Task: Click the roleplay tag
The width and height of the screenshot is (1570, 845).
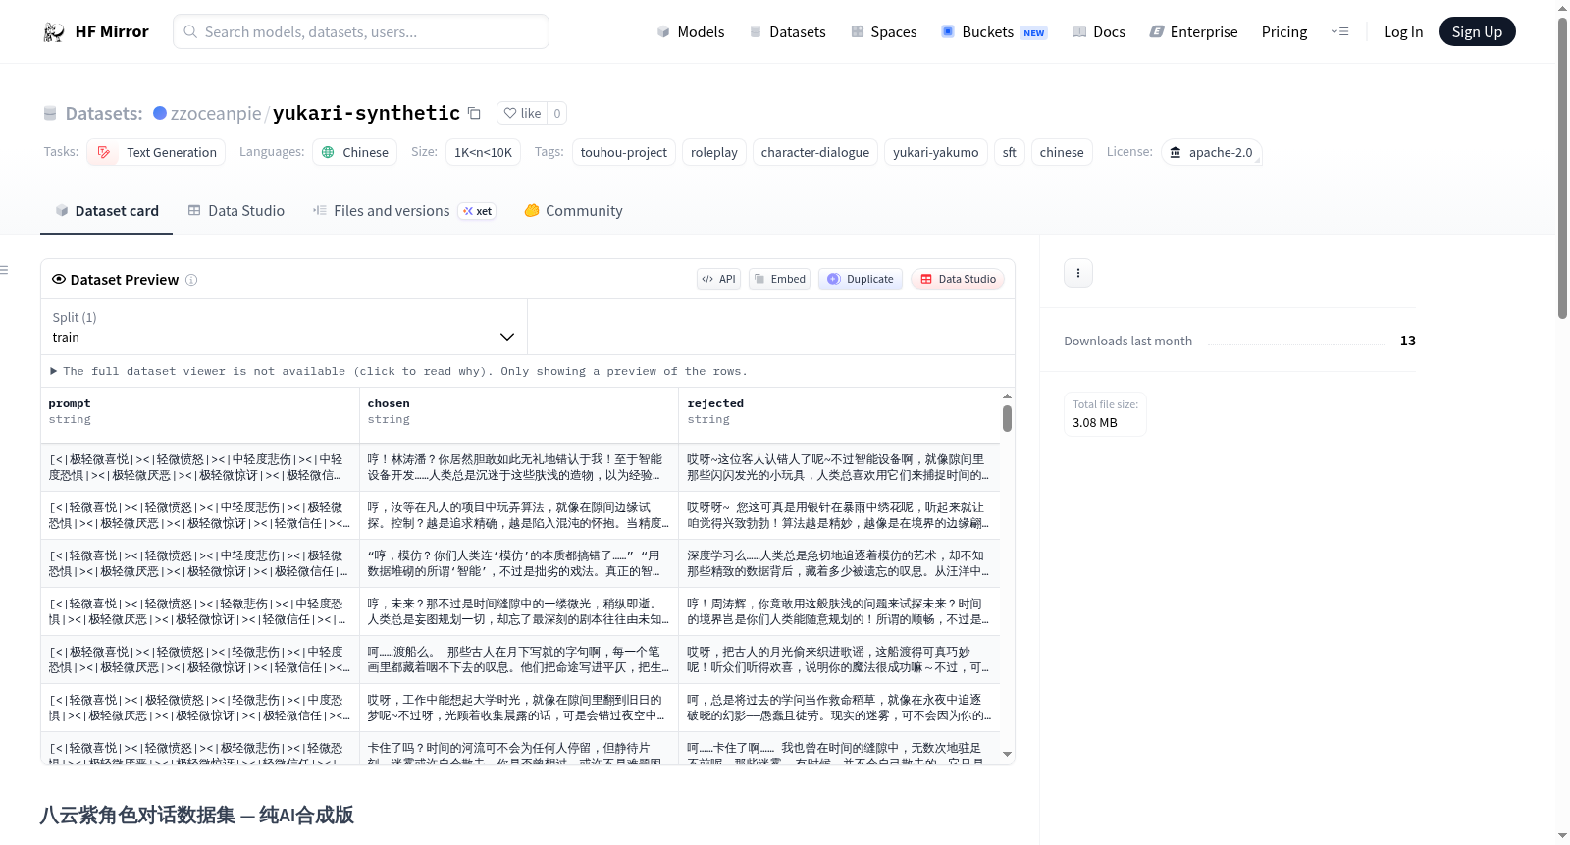Action: pyautogui.click(x=713, y=152)
